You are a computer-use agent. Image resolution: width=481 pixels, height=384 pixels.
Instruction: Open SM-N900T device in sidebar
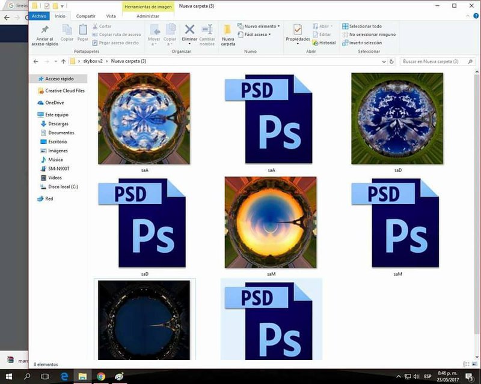[x=55, y=169]
